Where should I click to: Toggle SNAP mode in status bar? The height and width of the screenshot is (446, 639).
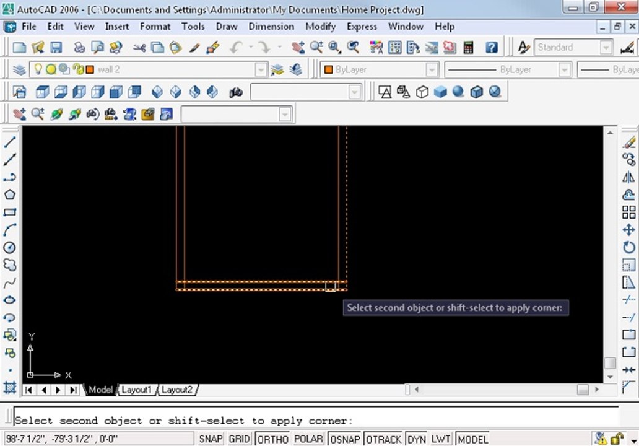[211, 439]
